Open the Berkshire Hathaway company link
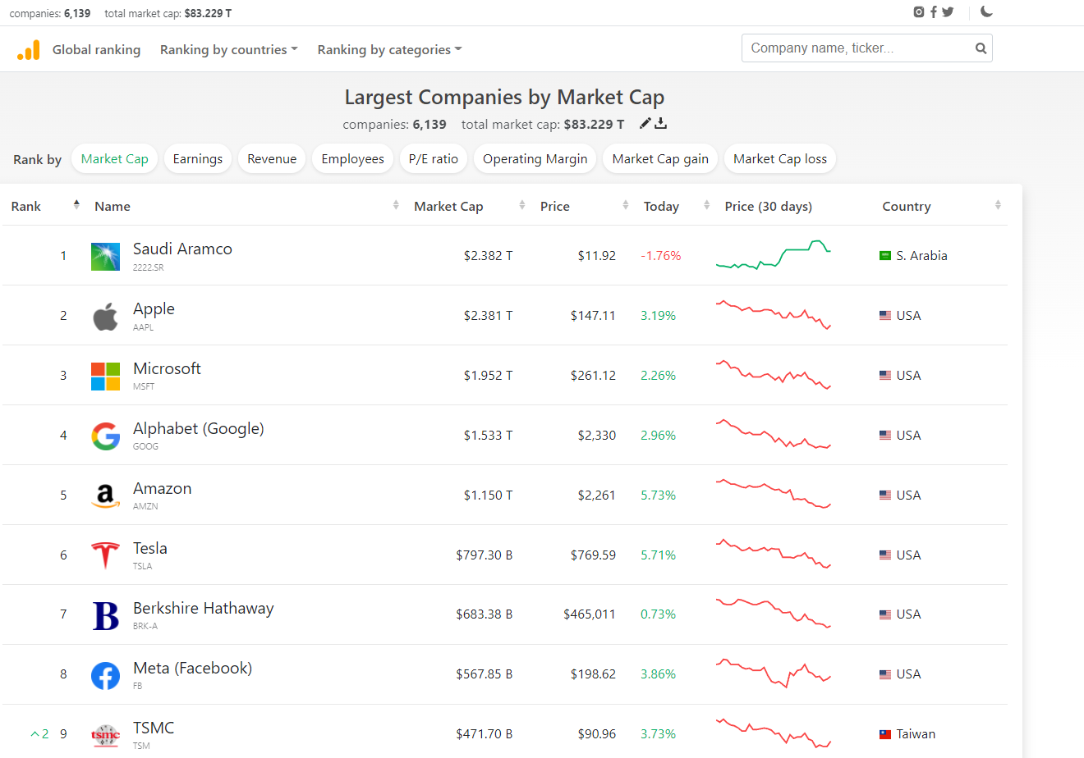 (204, 609)
